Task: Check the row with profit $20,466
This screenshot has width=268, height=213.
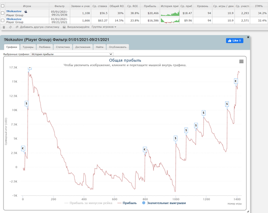Action: click(x=3, y=13)
